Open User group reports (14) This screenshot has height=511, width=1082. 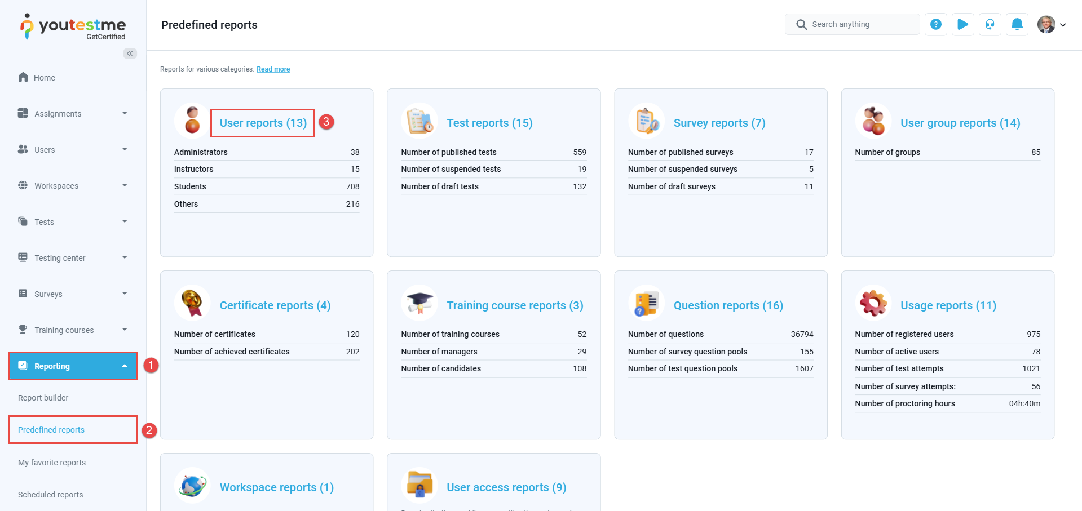pos(960,123)
